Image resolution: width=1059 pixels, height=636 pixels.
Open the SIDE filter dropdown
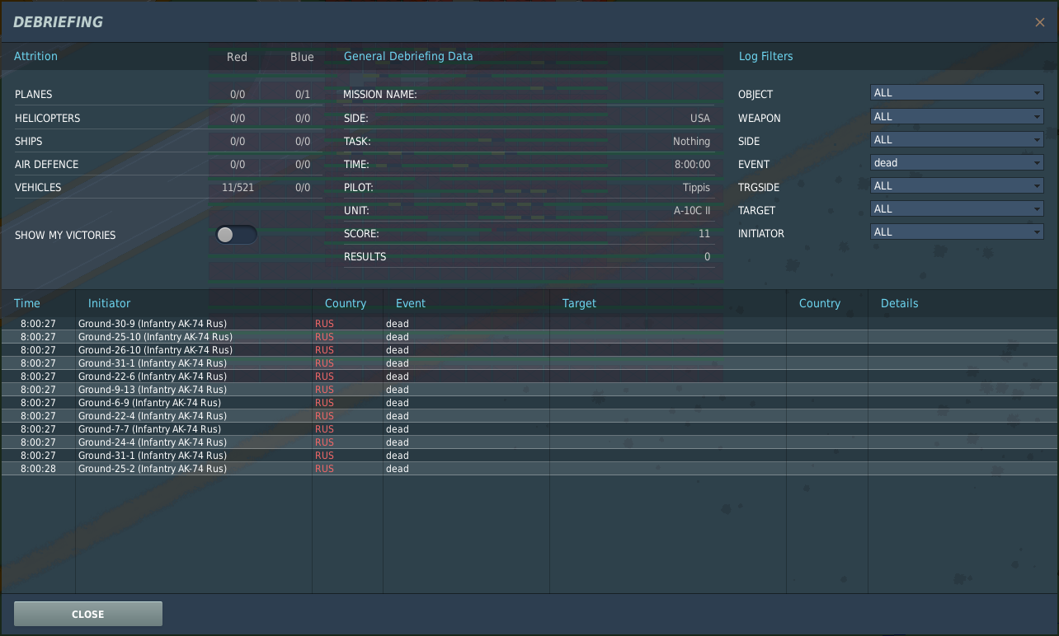point(957,139)
